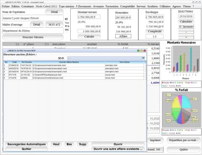Click Répartition par co-trait... button

[x=183, y=140]
